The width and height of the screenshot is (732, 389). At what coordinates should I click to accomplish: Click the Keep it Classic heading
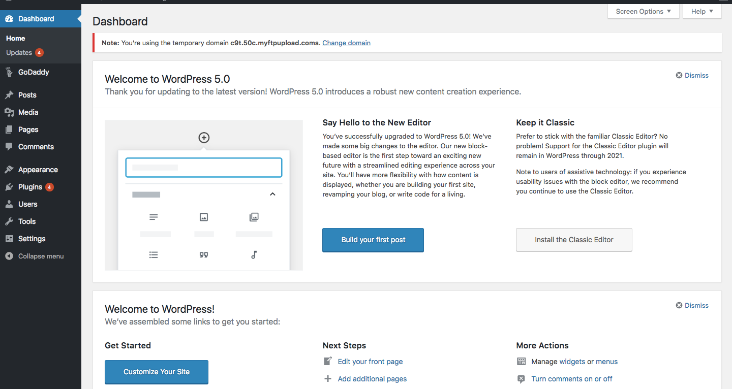[545, 122]
